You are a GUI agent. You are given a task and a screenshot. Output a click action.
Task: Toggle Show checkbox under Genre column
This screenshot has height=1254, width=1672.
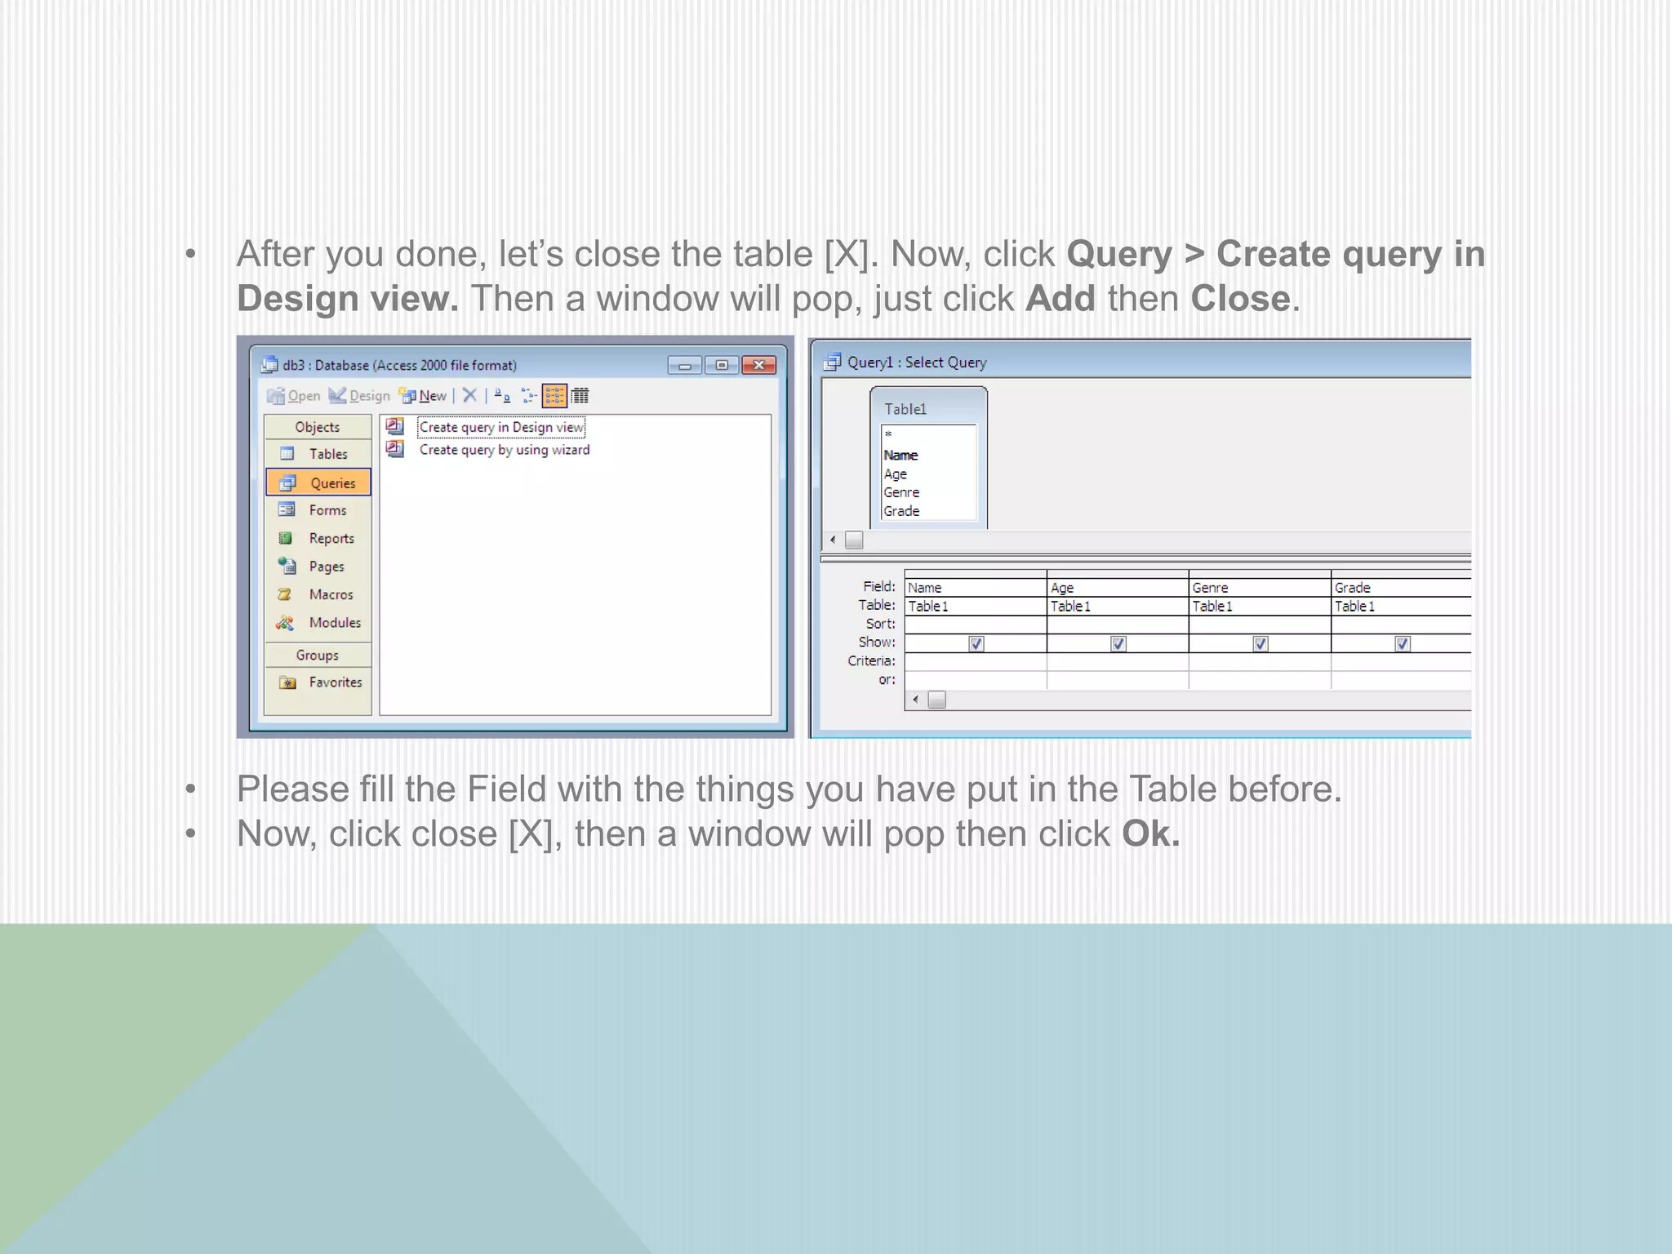(1260, 643)
